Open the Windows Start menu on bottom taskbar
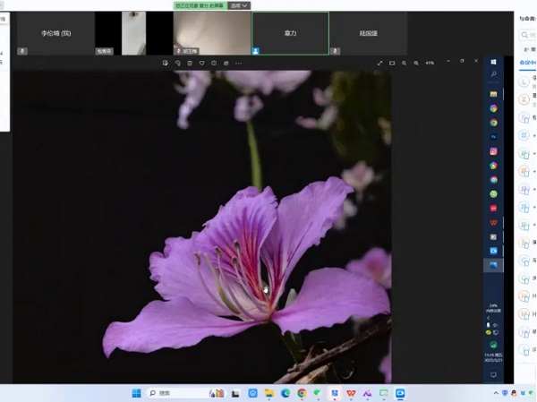Image resolution: width=537 pixels, height=402 pixels. [136, 393]
